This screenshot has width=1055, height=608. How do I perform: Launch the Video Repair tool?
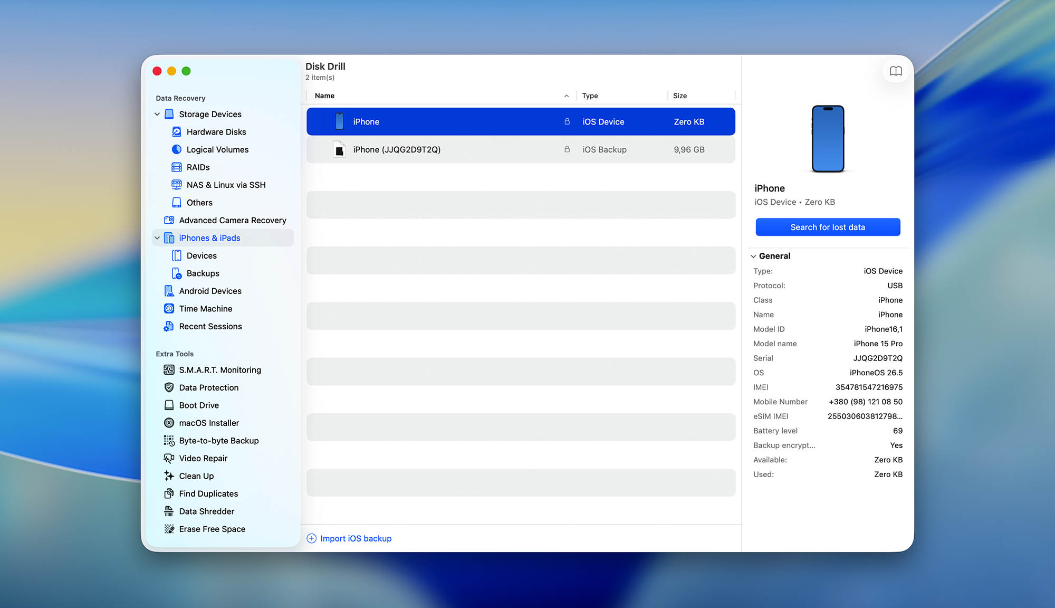tap(203, 458)
